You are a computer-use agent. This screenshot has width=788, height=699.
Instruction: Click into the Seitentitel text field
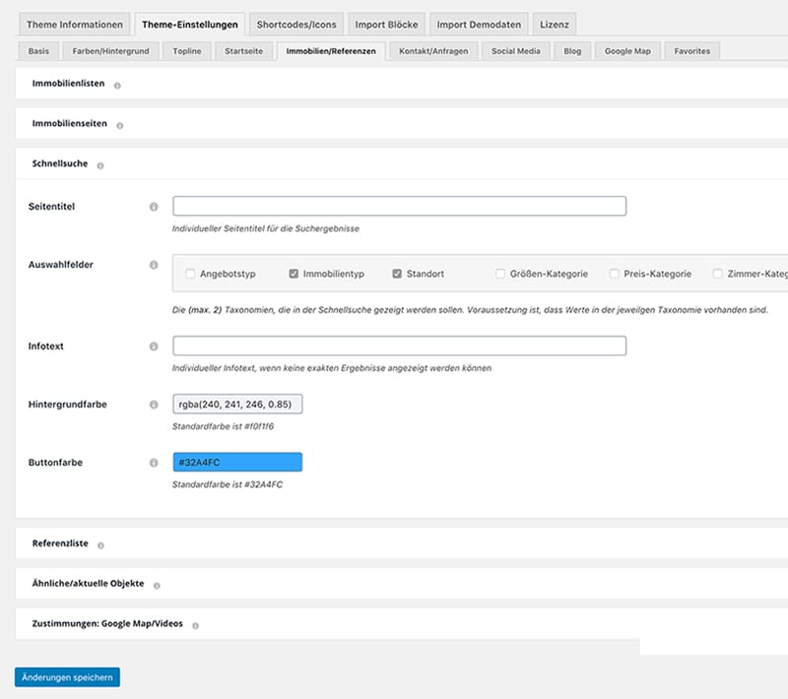pos(399,207)
